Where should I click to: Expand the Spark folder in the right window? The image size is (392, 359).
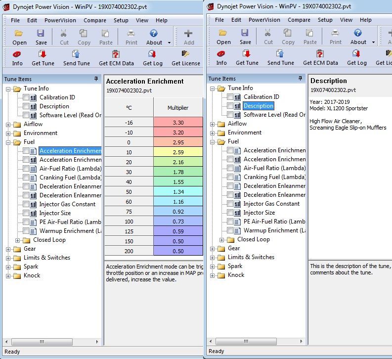pos(213,266)
